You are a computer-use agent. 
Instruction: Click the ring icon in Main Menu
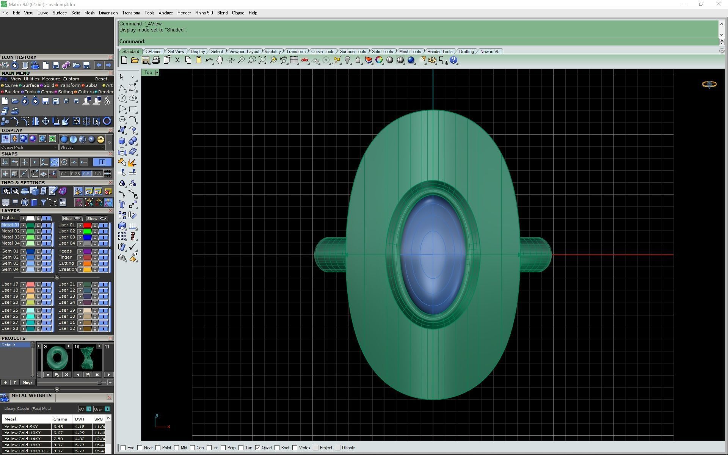(107, 121)
